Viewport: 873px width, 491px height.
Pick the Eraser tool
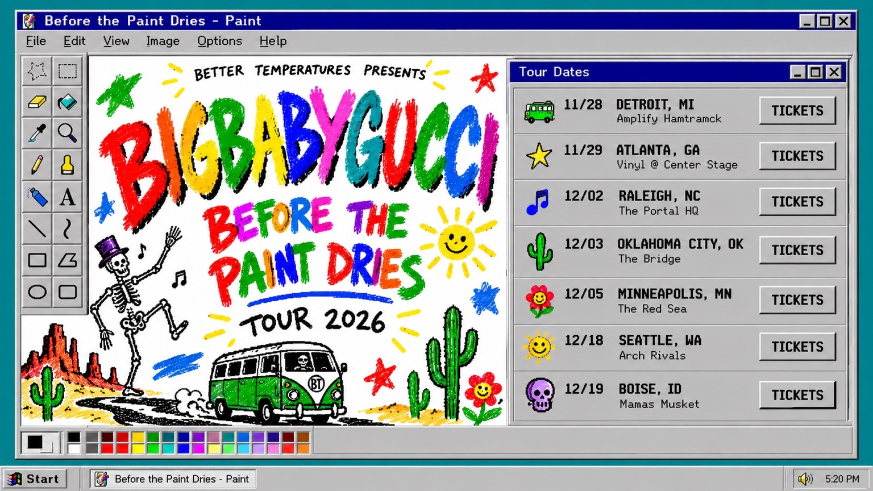click(x=37, y=102)
